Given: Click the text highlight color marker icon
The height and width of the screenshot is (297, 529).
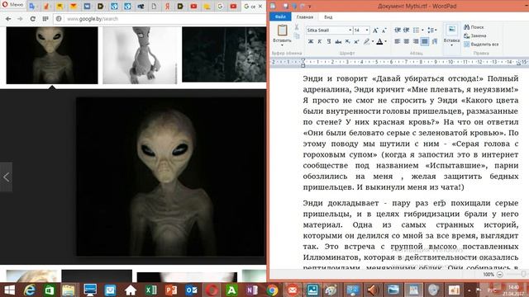Looking at the screenshot, I should click(x=366, y=41).
